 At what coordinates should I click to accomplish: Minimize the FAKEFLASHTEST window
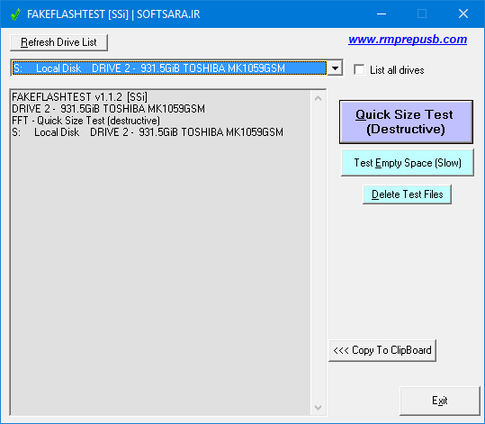tap(382, 14)
